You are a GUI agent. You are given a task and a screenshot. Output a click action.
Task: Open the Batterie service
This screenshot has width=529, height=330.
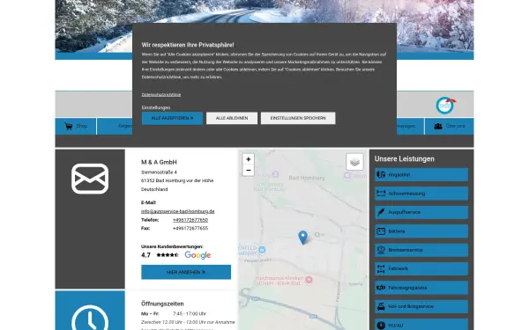421,231
